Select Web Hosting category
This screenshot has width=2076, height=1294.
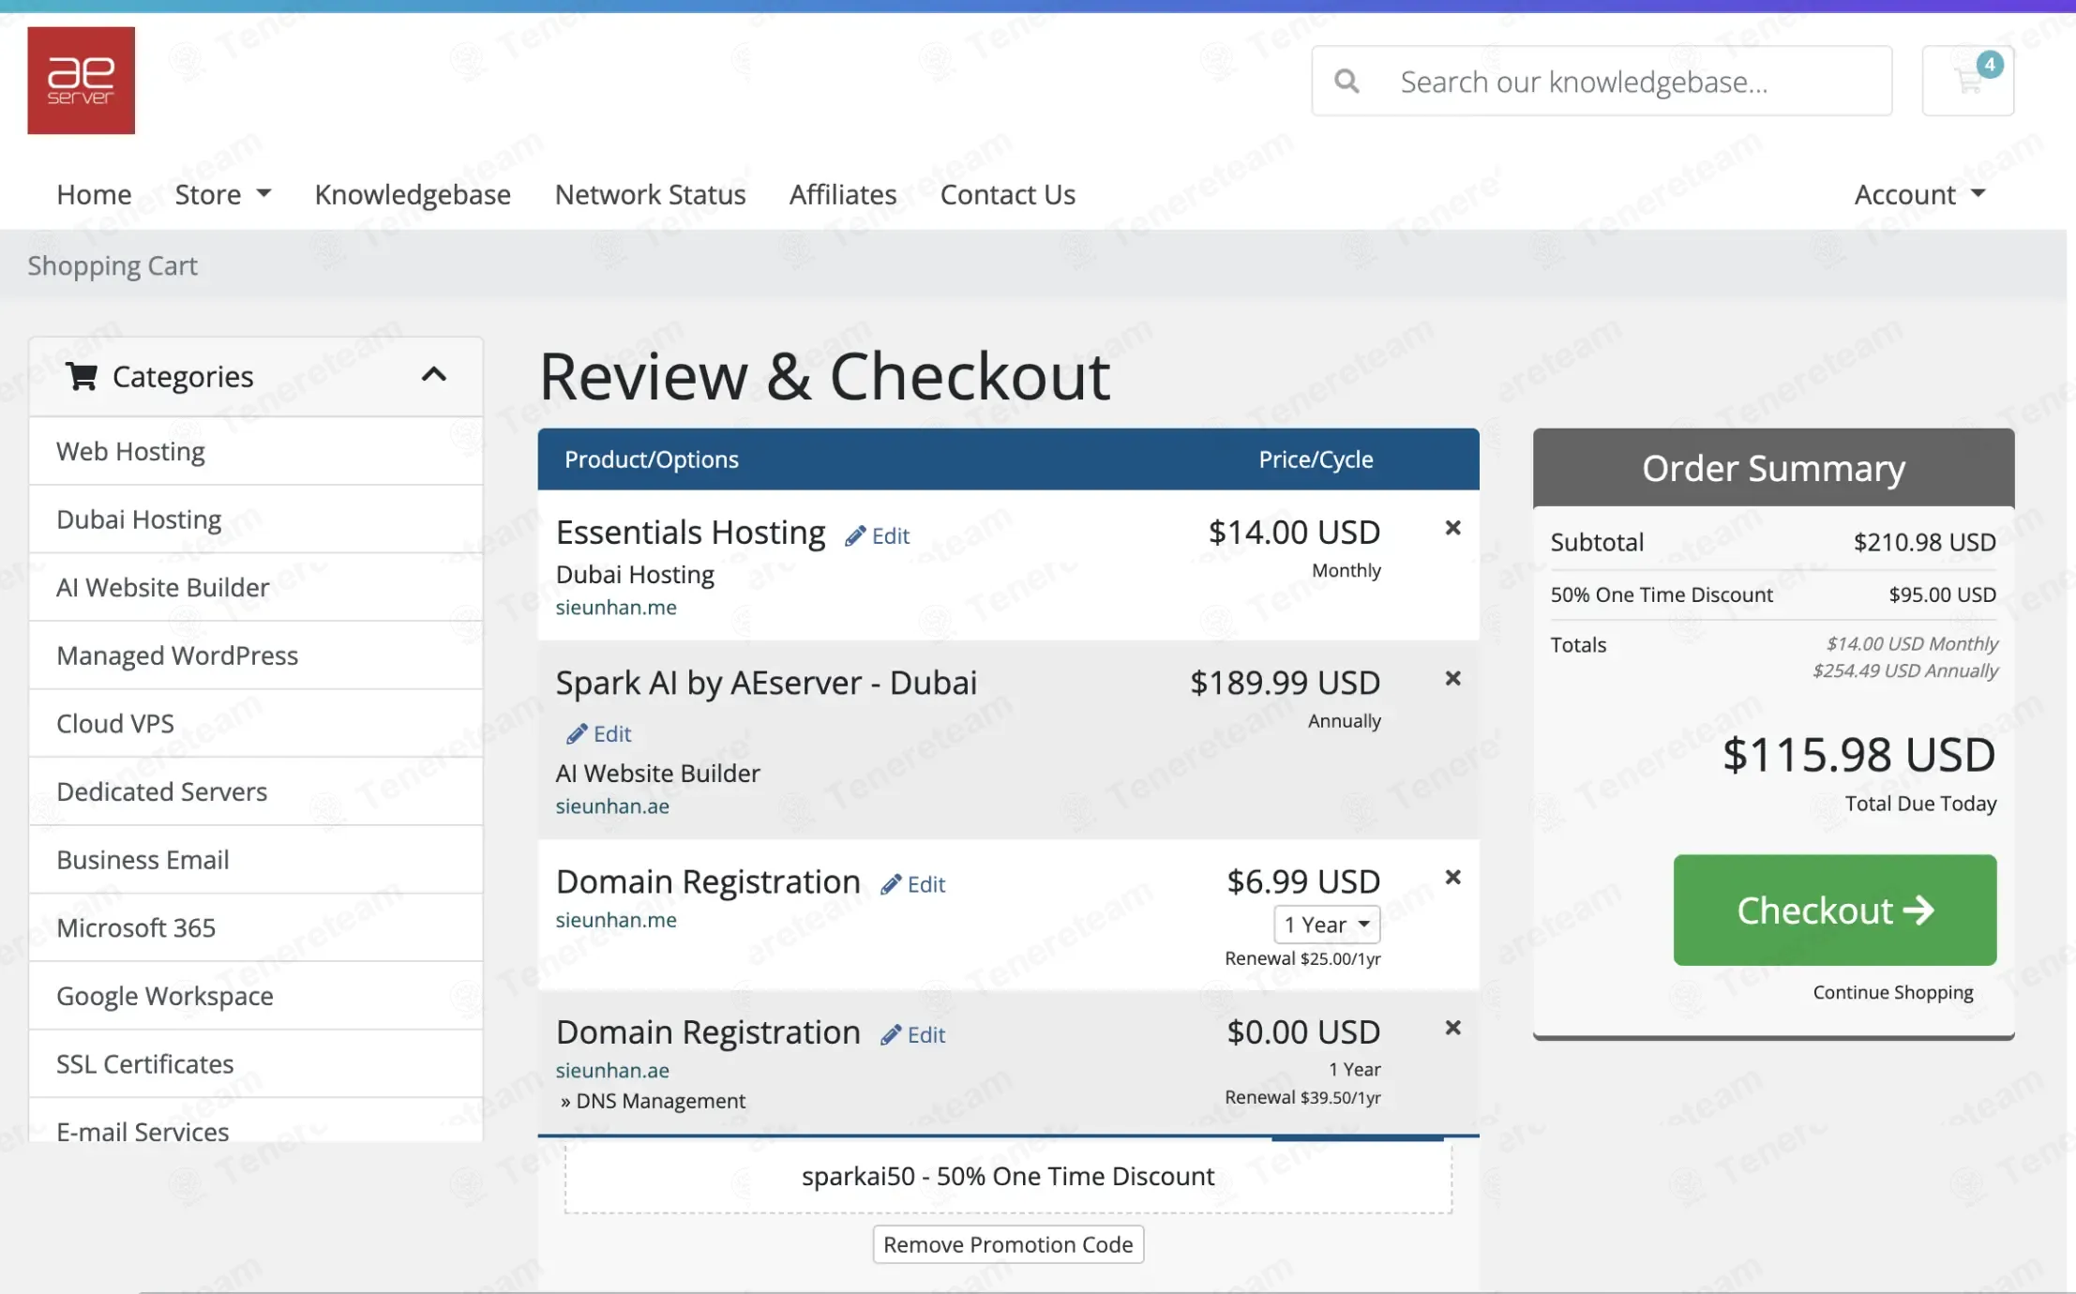click(256, 451)
